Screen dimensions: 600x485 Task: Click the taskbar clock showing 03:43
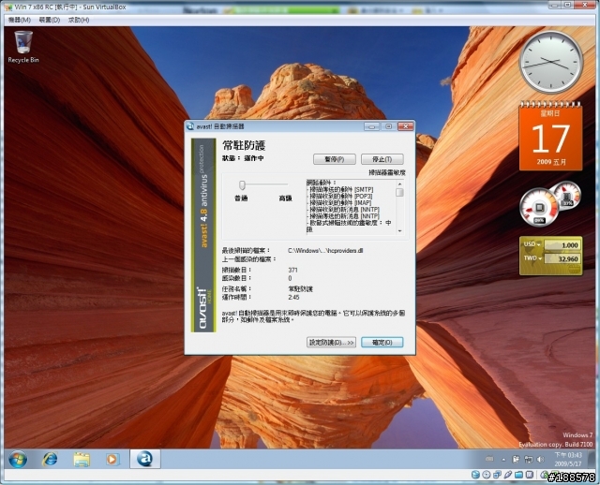point(568,459)
